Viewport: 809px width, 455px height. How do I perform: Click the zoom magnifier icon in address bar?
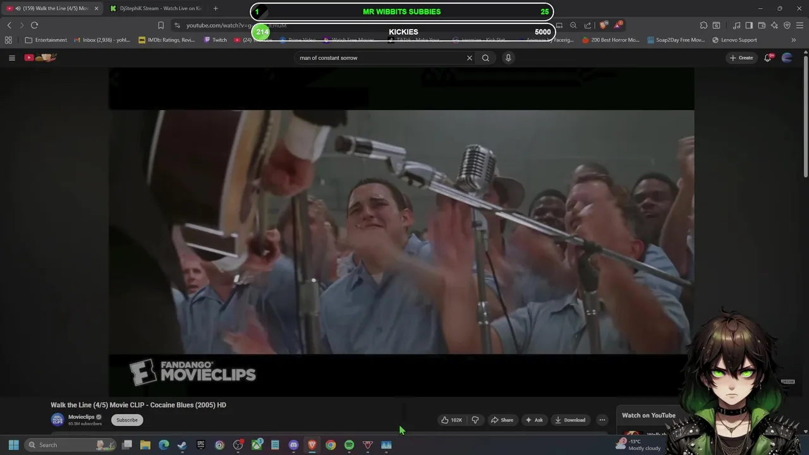(x=573, y=25)
